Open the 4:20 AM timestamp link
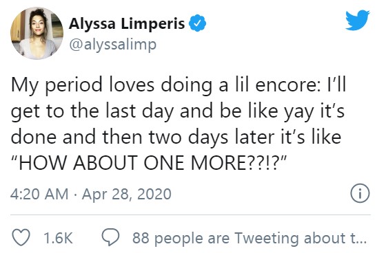Screen dimensions: 377x253 pyautogui.click(x=39, y=194)
